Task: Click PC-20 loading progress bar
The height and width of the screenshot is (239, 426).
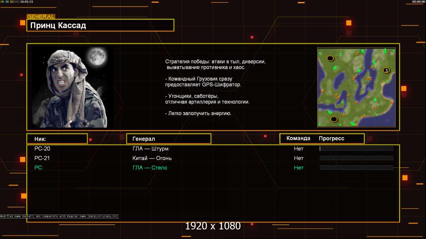Action: tap(356, 148)
